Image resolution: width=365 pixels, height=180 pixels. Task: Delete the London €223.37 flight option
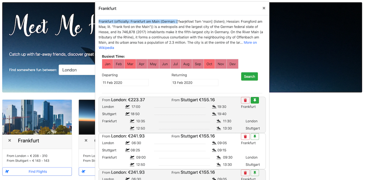coord(245,100)
